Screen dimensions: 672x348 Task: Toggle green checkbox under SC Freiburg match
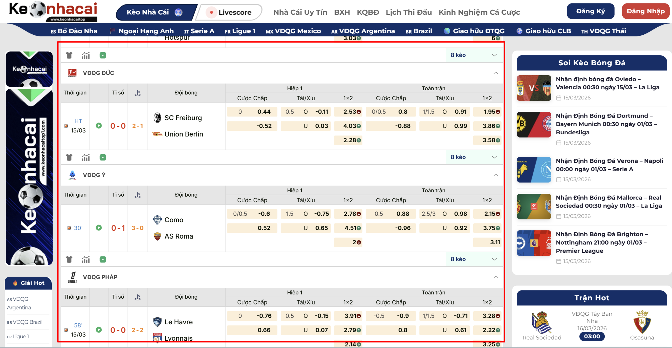click(103, 157)
